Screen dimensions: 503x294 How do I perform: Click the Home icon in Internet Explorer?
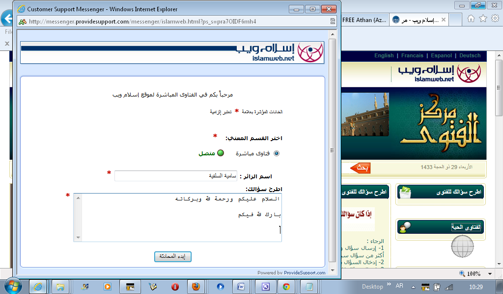471,19
